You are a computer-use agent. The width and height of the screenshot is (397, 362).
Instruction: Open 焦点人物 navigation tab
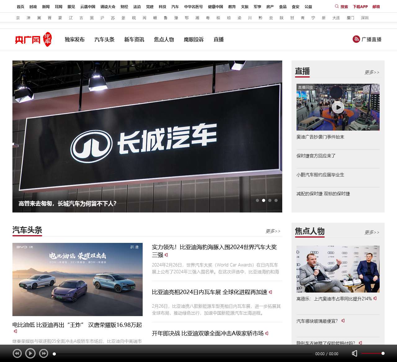point(164,39)
